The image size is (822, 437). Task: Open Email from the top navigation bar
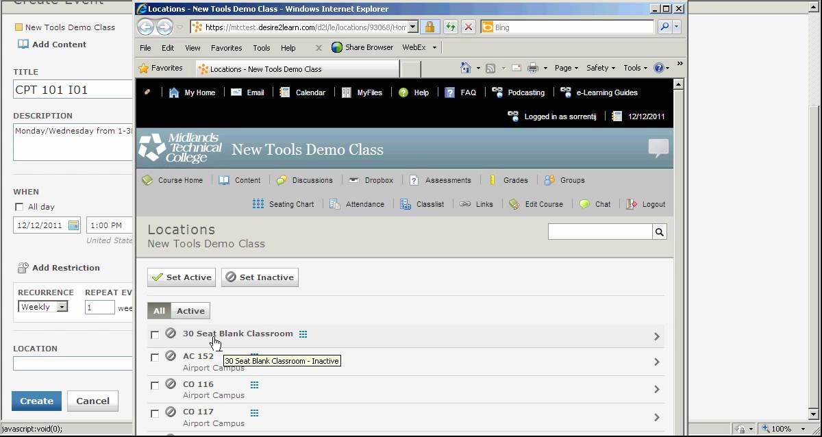(247, 92)
